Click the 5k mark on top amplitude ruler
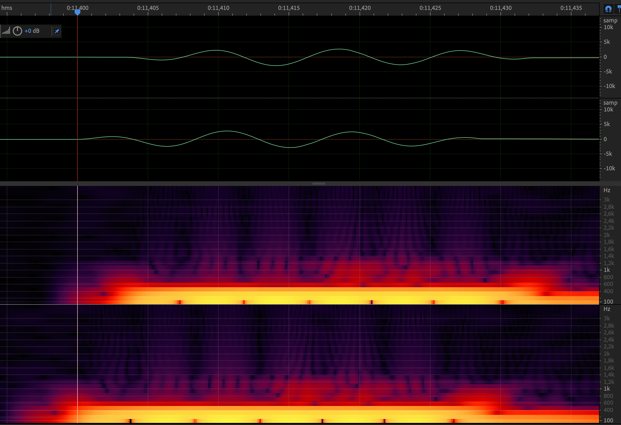This screenshot has width=621, height=425. [607, 42]
